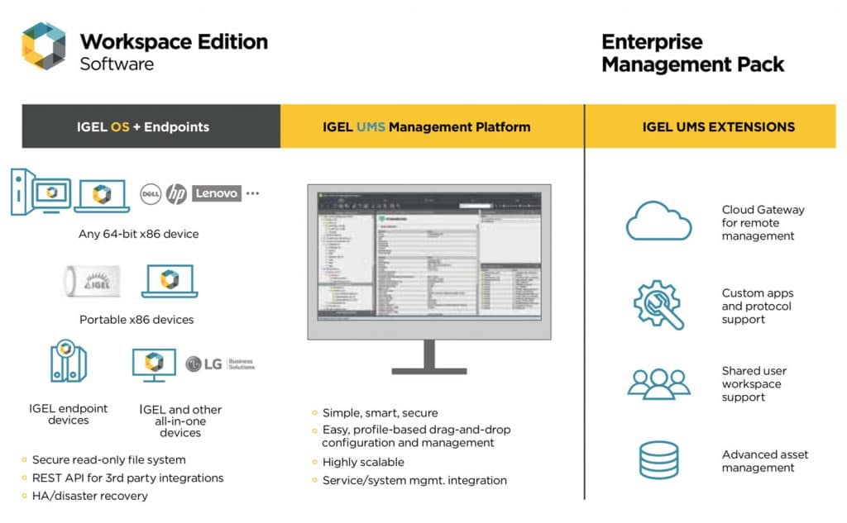Click the 'Portable x86 devices' label
This screenshot has height=523, width=847.
point(136,320)
